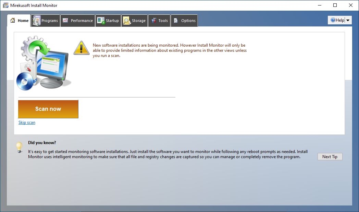
Task: Go to the Startup tab
Action: point(108,21)
